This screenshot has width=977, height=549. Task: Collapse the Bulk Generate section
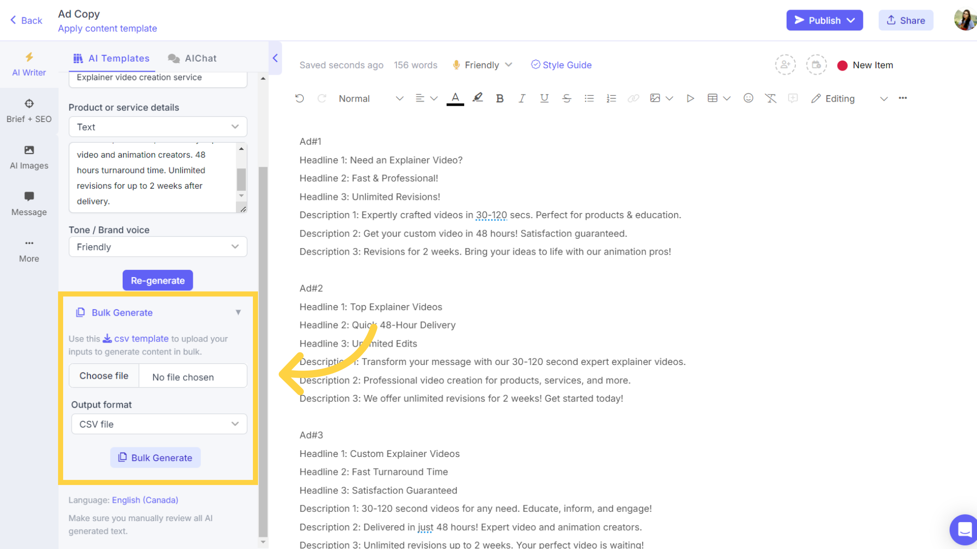point(238,313)
